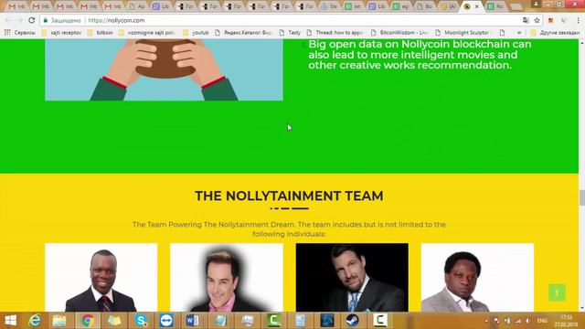This screenshot has width=585, height=329.
Task: Open Steam from the taskbar
Action: (x=353, y=321)
